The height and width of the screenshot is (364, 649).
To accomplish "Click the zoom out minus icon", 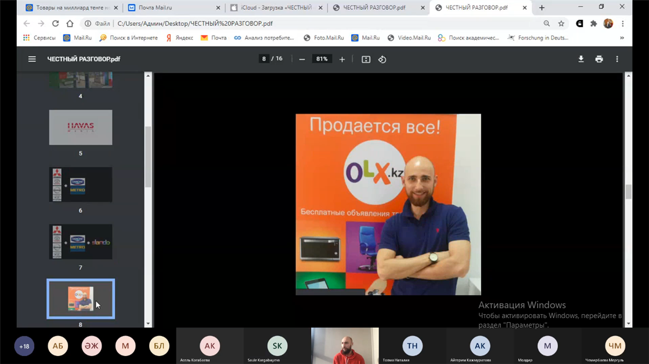I will [302, 59].
